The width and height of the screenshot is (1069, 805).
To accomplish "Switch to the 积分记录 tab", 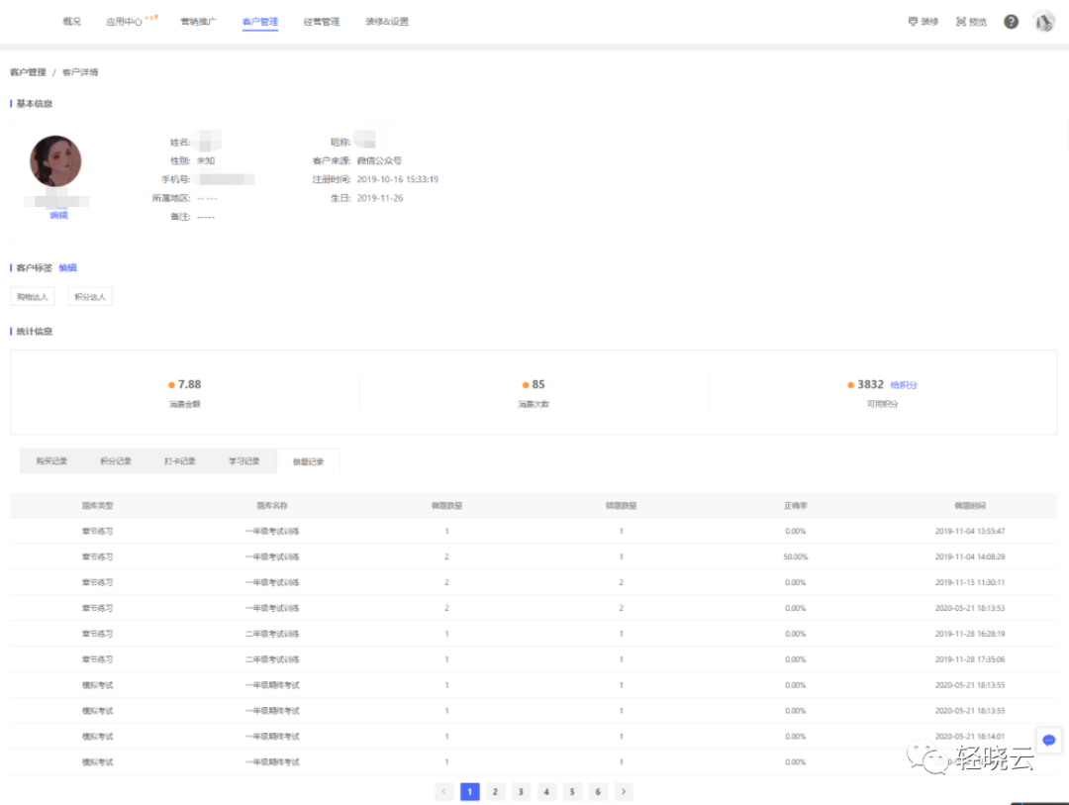I will click(x=116, y=461).
